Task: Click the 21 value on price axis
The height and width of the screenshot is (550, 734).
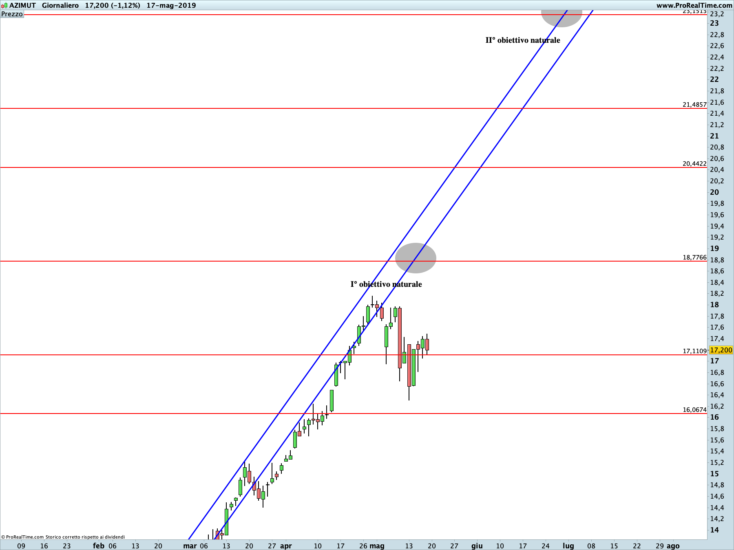Action: click(714, 136)
